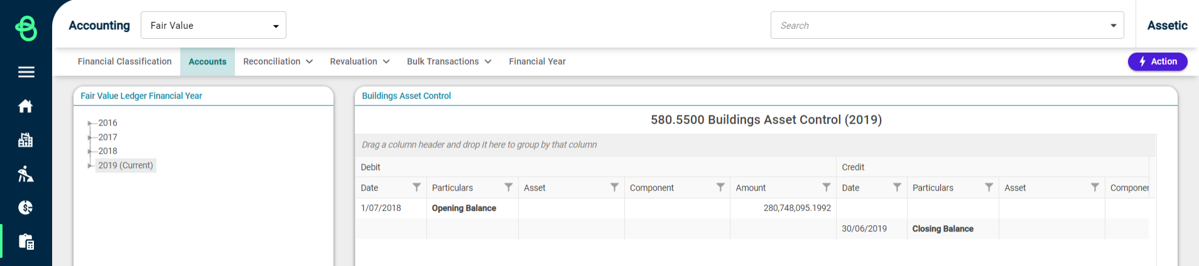Click the purple Action button
This screenshot has width=1199, height=266.
pos(1157,61)
